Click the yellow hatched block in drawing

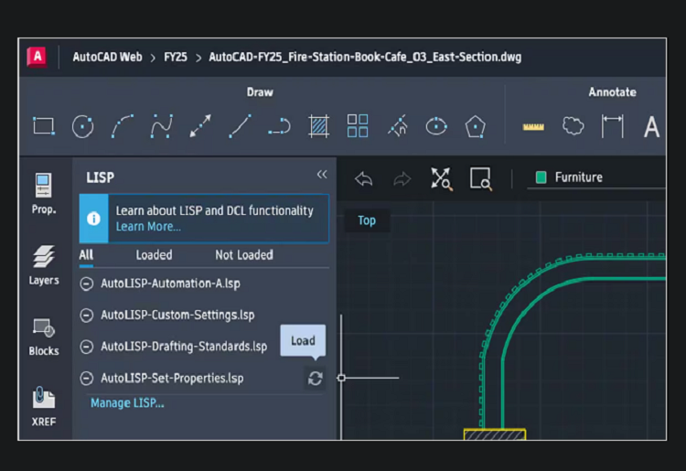pos(494,434)
